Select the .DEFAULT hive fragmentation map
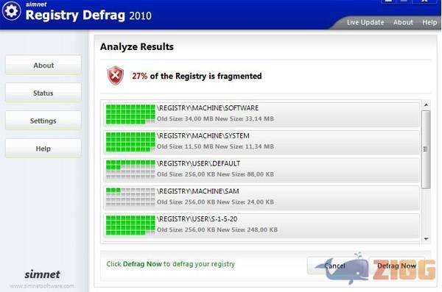 click(x=130, y=169)
